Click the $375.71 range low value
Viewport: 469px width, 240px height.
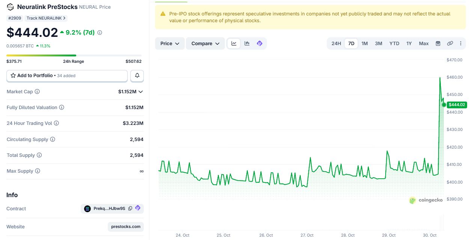click(14, 61)
